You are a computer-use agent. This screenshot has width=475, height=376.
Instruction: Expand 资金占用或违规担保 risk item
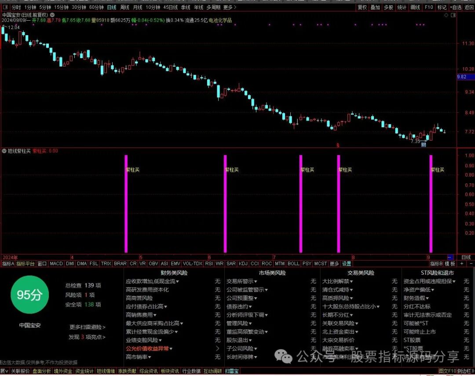(x=430, y=281)
